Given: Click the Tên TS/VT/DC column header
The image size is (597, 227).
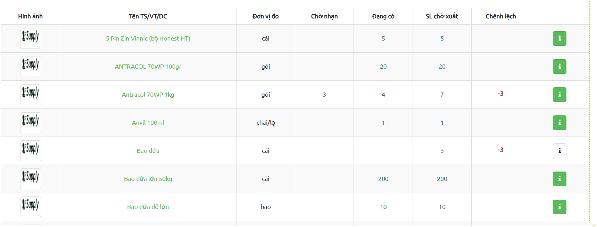Looking at the screenshot, I should point(148,16).
